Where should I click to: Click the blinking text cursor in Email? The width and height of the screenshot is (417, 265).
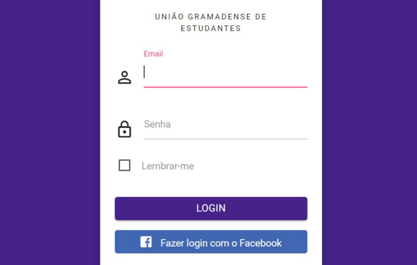[144, 72]
